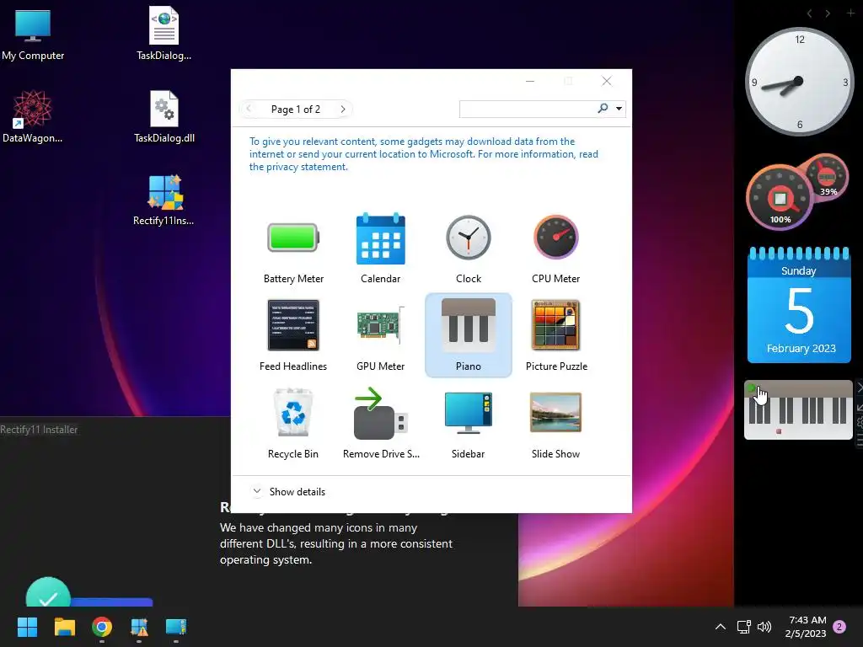Close the gadget gallery window
The image size is (863, 647).
click(607, 82)
